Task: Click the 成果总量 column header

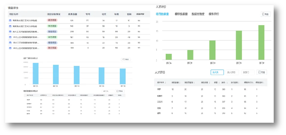Action: (72, 14)
